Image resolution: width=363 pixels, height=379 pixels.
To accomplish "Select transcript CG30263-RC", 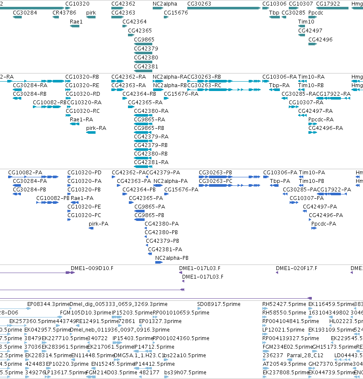I will coord(204,85).
